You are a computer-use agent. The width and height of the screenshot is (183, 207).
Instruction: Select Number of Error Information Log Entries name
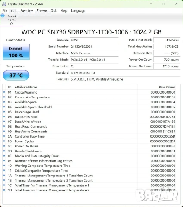pos(43,161)
